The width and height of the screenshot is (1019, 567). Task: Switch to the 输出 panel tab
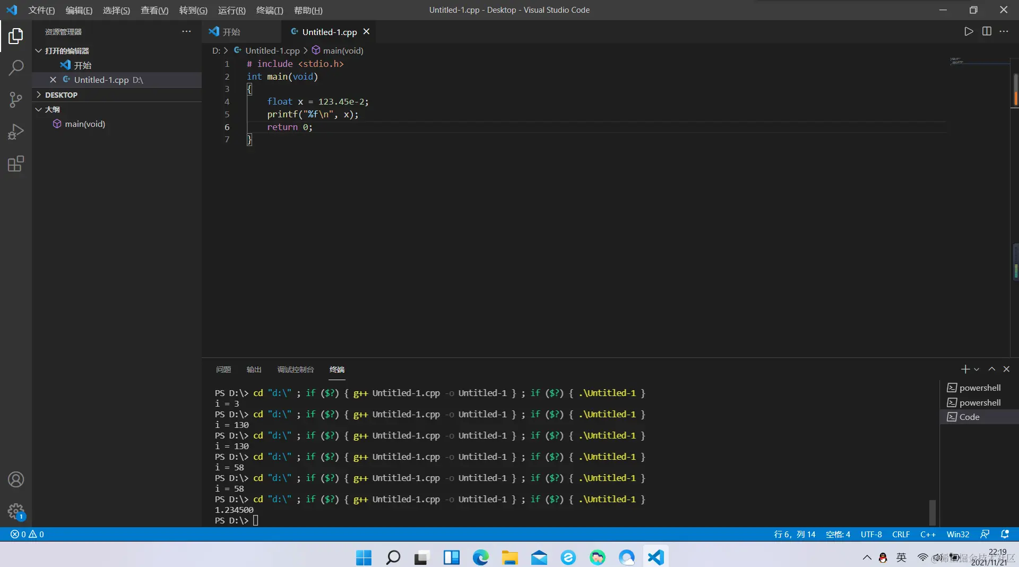[x=254, y=370]
